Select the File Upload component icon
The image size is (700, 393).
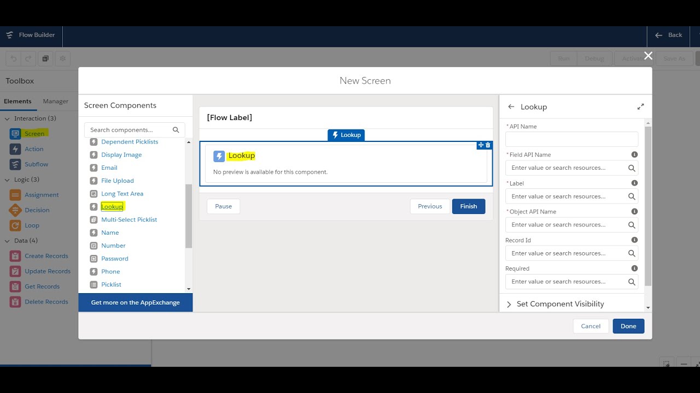tap(94, 181)
